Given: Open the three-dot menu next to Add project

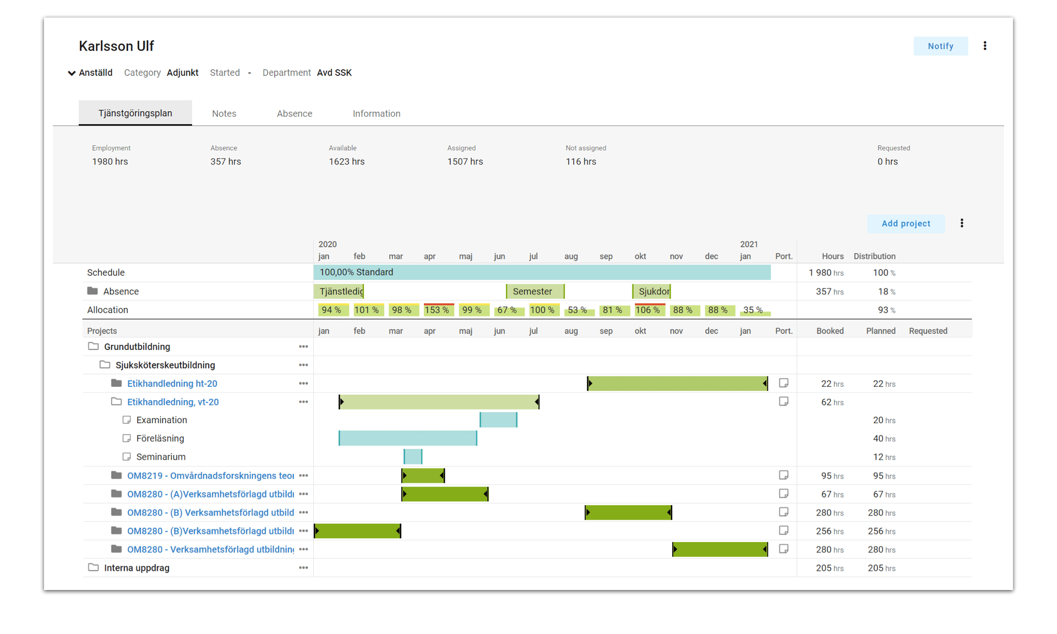Looking at the screenshot, I should [x=962, y=223].
